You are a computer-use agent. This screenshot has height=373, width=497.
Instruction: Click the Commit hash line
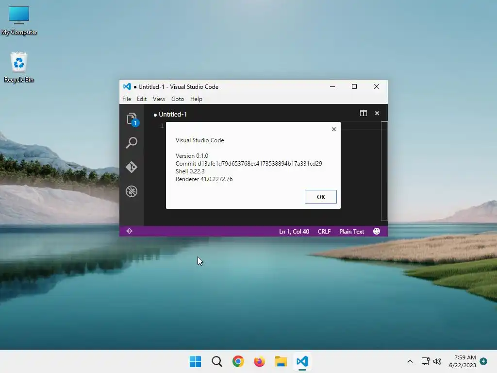249,164
